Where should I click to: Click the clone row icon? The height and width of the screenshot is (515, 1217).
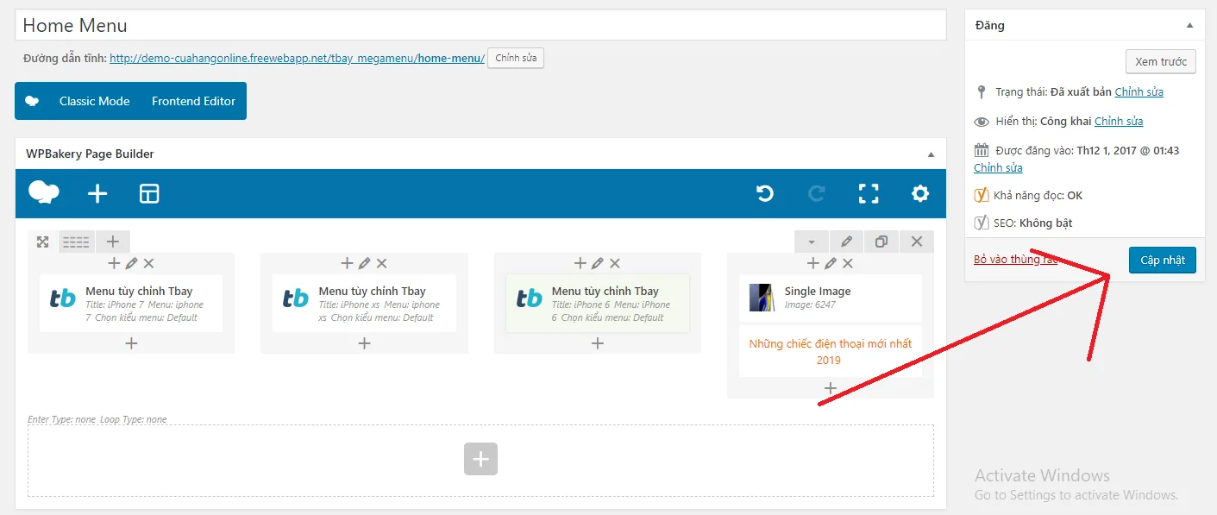pyautogui.click(x=881, y=242)
